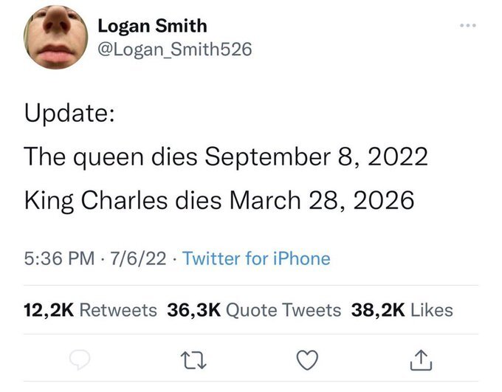The height and width of the screenshot is (392, 502).
Task: Click the year 2026 in the tweet
Action: [382, 200]
